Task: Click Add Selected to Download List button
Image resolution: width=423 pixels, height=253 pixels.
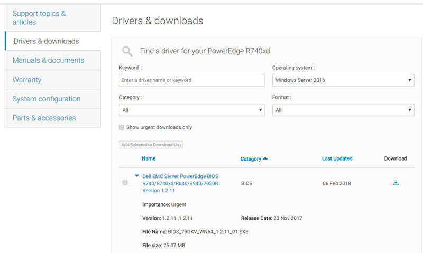Action: (151, 145)
